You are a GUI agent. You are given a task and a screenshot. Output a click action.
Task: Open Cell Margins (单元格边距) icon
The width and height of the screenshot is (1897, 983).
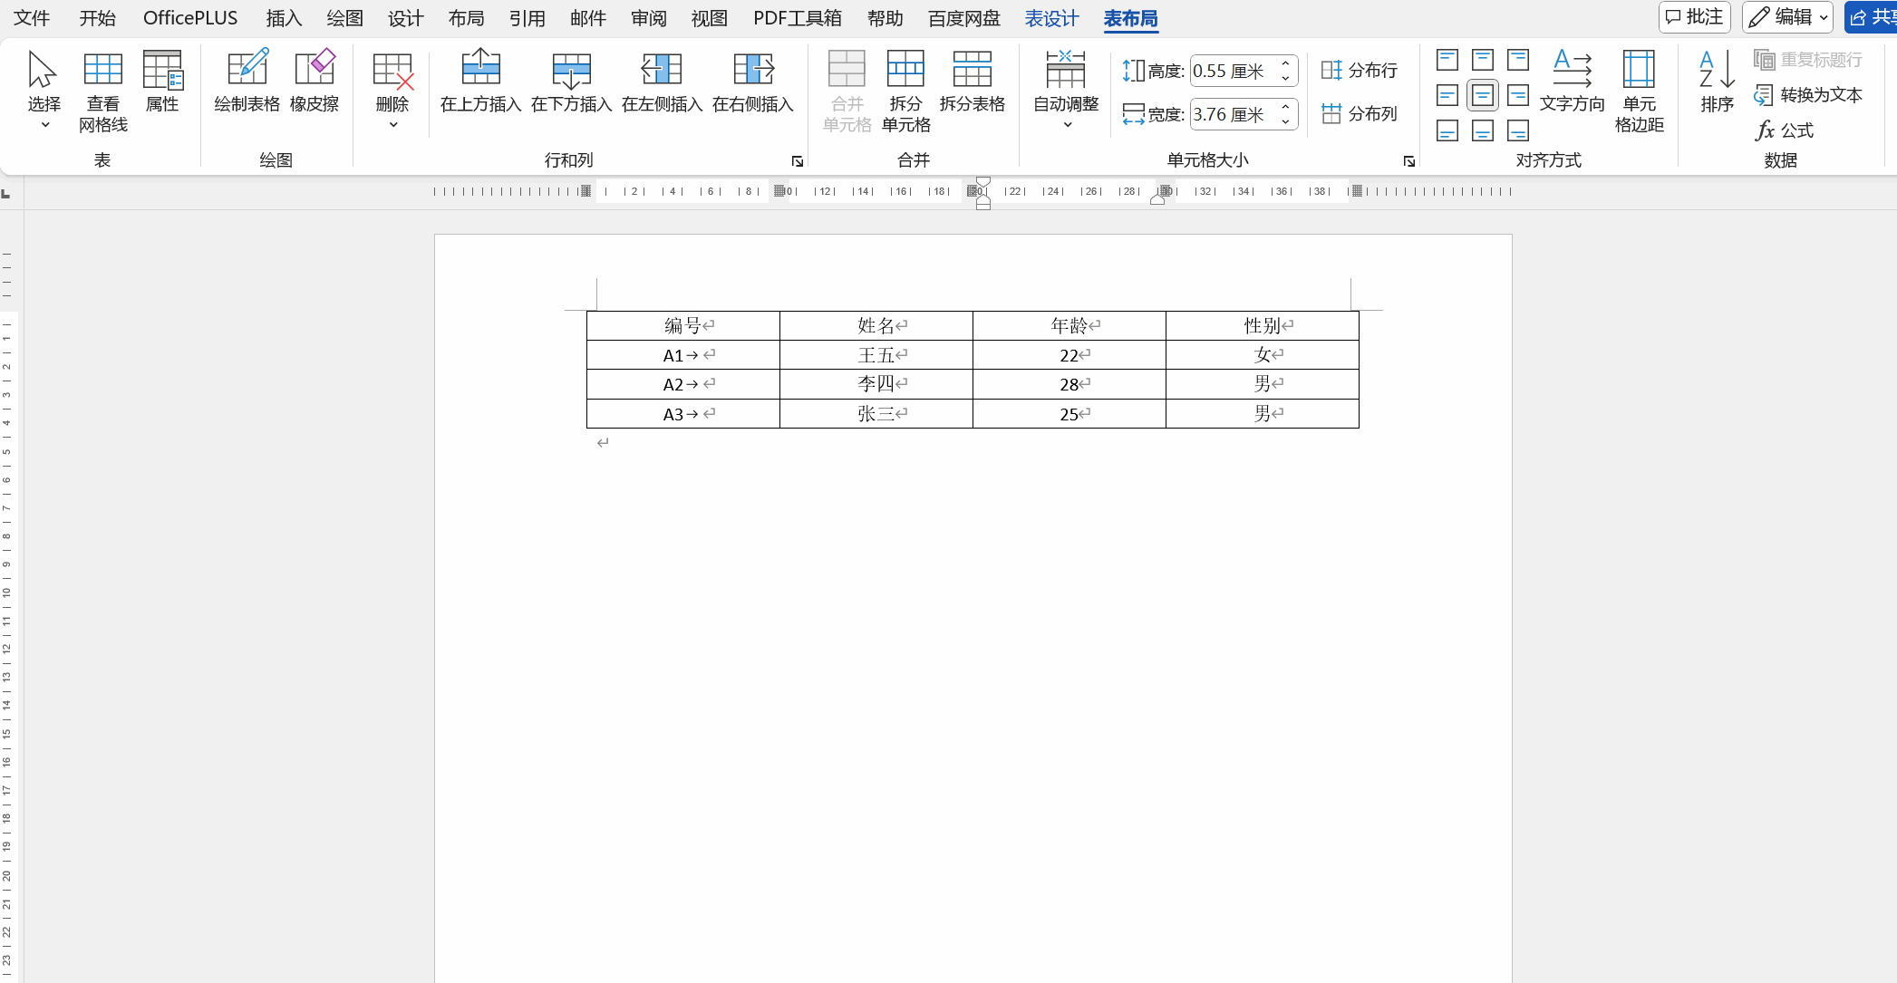click(1639, 69)
